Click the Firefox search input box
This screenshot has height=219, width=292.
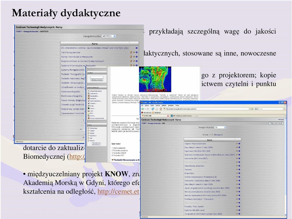[271, 109]
